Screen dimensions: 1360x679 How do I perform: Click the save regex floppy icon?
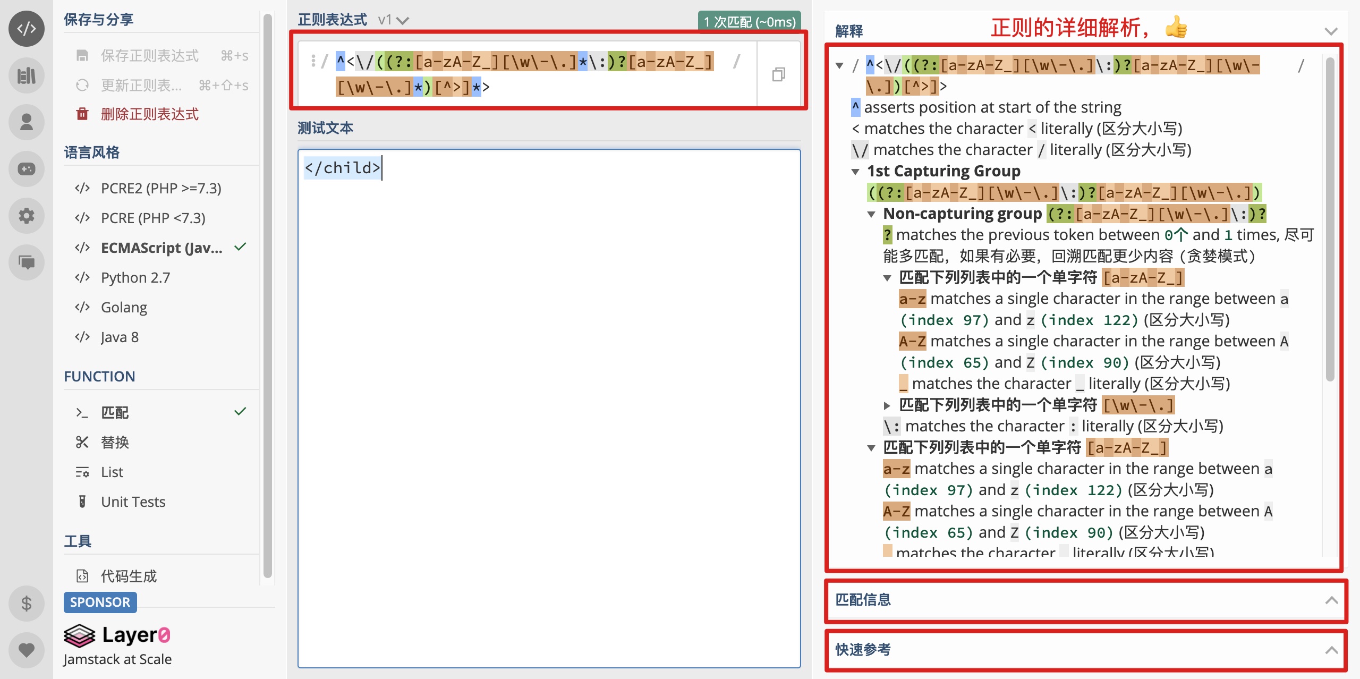tap(82, 56)
